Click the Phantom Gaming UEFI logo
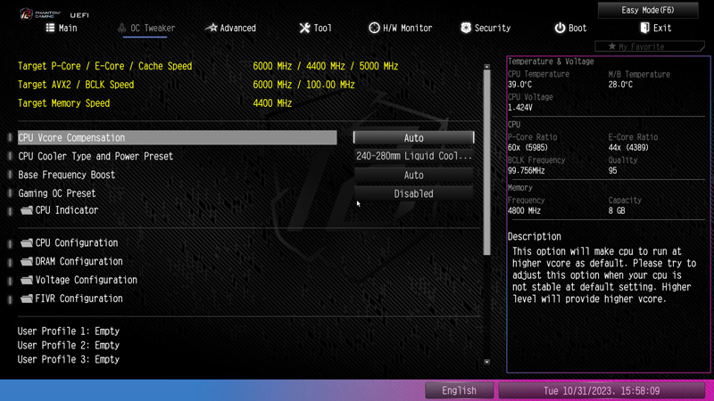Image resolution: width=714 pixels, height=401 pixels. point(54,14)
